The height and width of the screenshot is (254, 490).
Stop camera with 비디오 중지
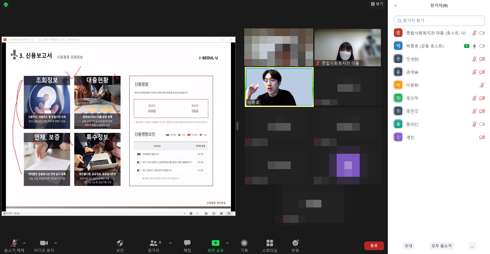(44, 243)
